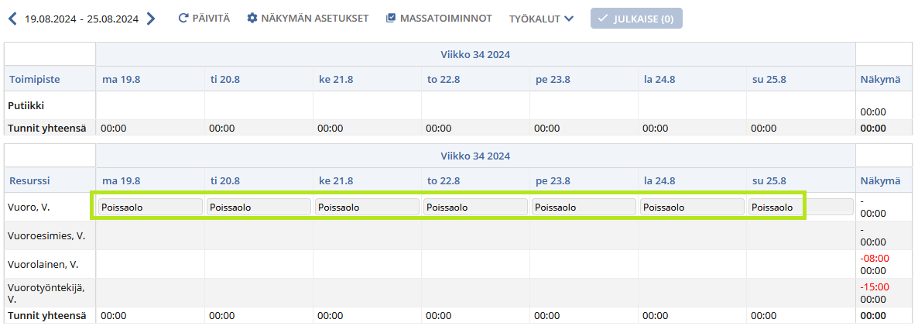Screen dimensions: 918x326
Task: Click the Resurssi column header
Action: pyautogui.click(x=30, y=180)
